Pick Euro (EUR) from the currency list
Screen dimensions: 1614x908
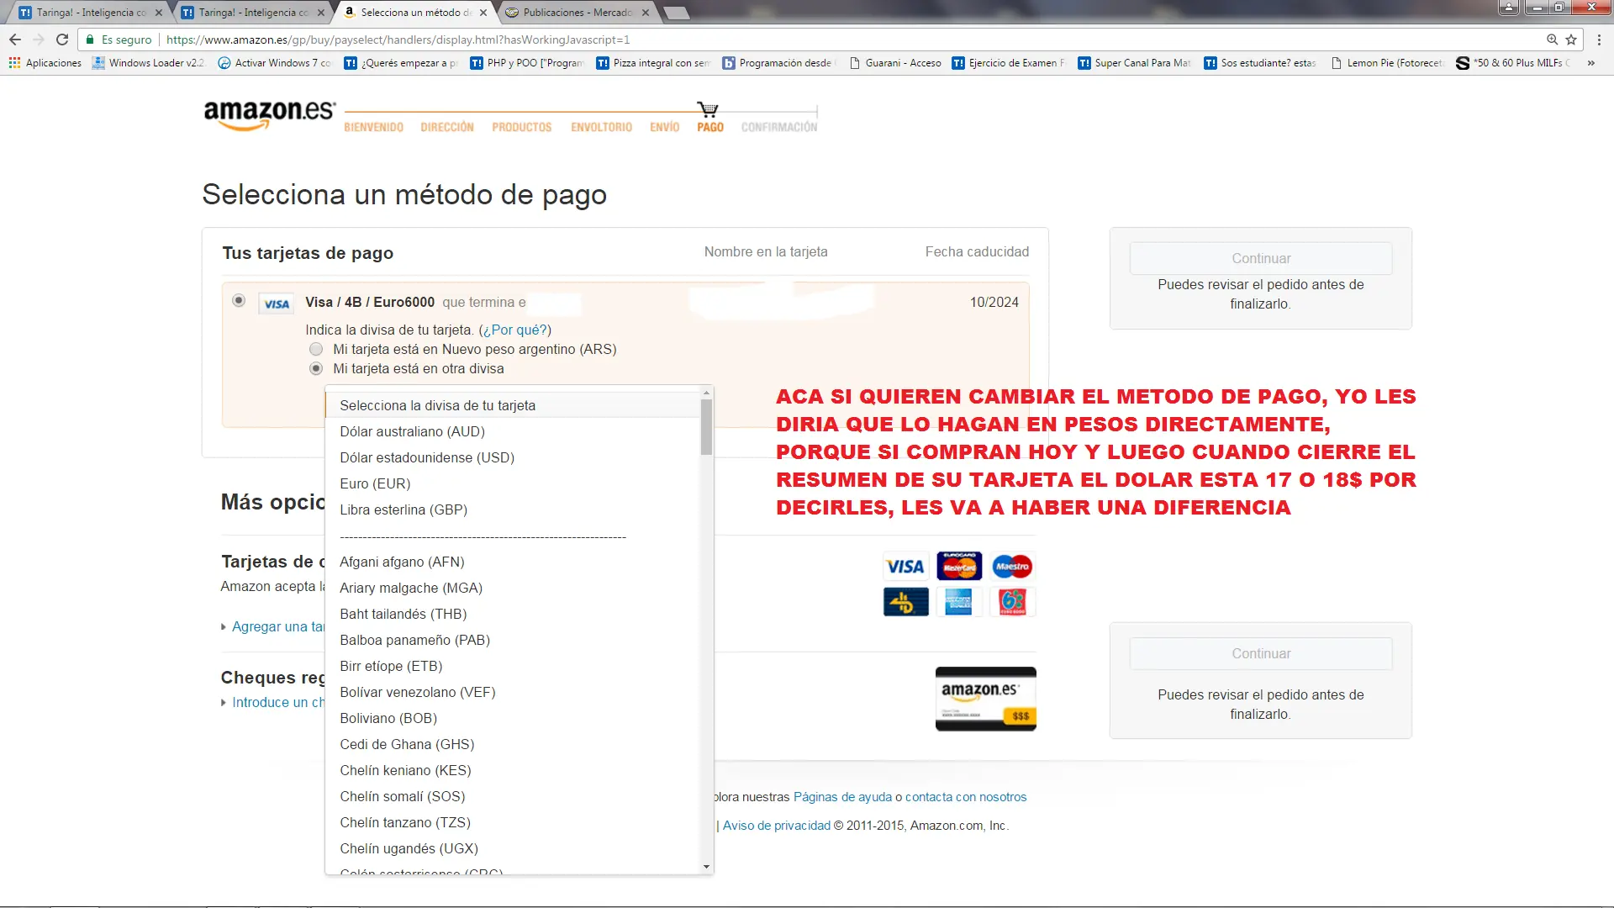(x=513, y=483)
